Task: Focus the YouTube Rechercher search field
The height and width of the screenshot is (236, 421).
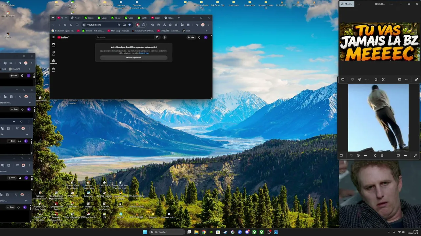Action: tap(125, 37)
